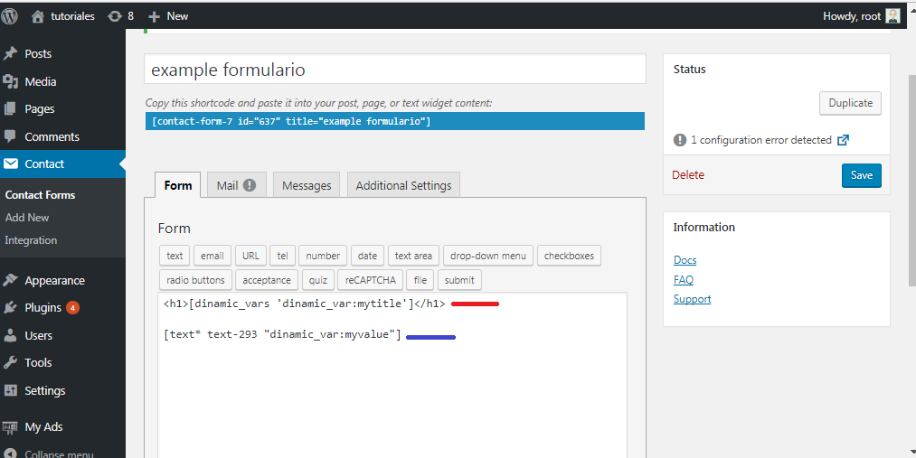916x458 pixels.
Task: Insert a quiz tag
Action: (318, 280)
